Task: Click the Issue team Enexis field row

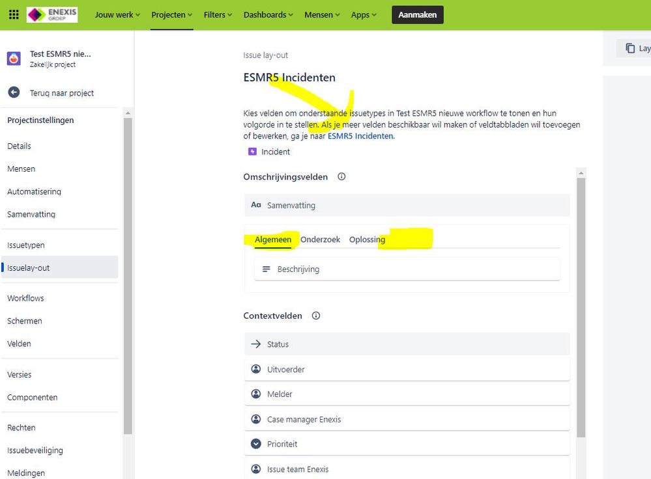Action: [x=407, y=469]
